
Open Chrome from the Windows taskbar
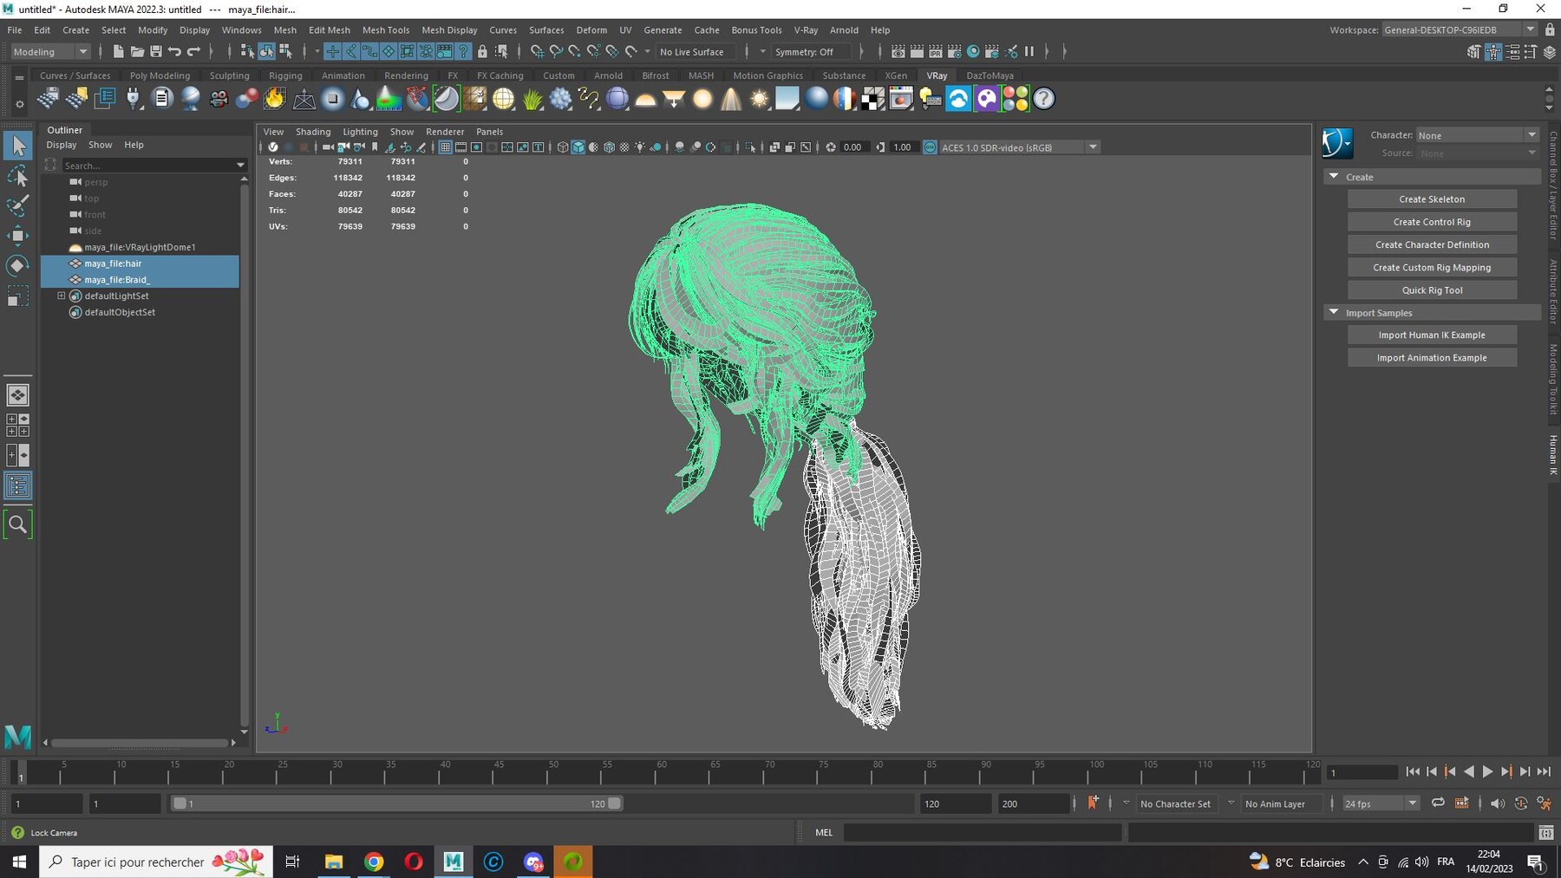(374, 862)
